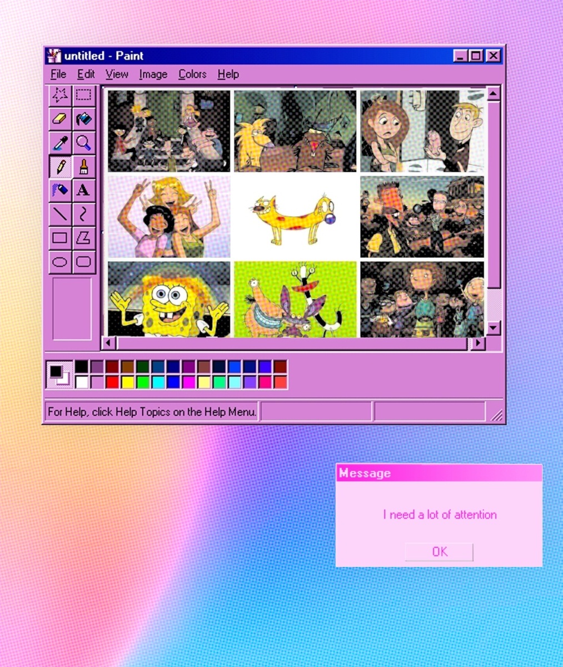Pick the magenta palette swatch
The image size is (563, 667).
point(188,382)
